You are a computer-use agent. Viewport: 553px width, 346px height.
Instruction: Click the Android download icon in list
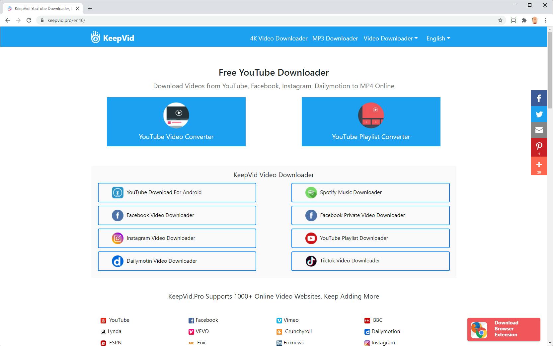pyautogui.click(x=118, y=192)
